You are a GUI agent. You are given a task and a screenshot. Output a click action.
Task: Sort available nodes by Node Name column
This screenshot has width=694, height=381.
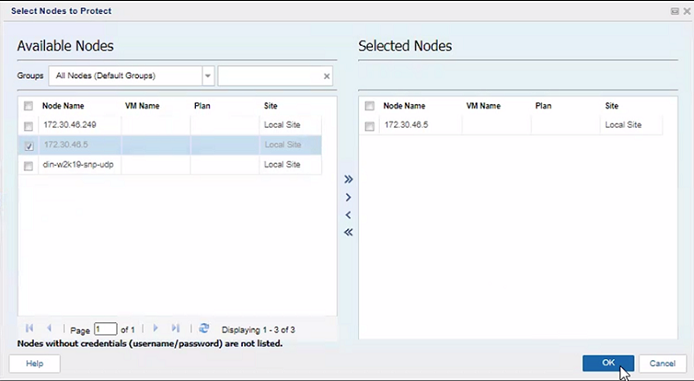[x=62, y=106]
